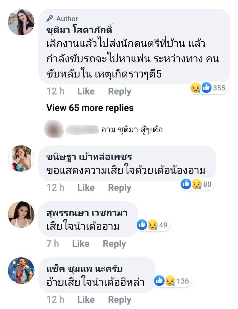Open reactions showing 80 count
Viewport: 238px width, 309px height.
pos(196,184)
